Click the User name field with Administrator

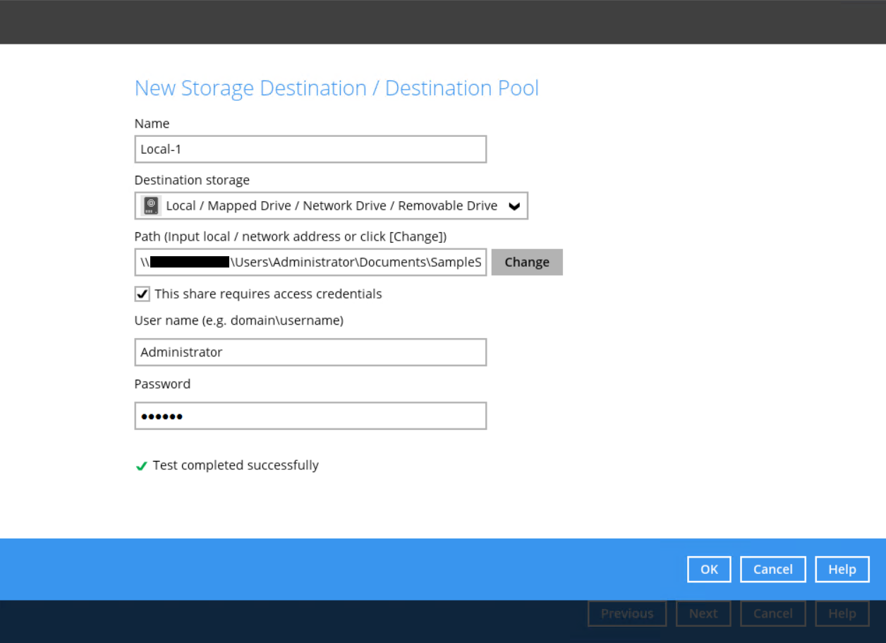pos(310,352)
